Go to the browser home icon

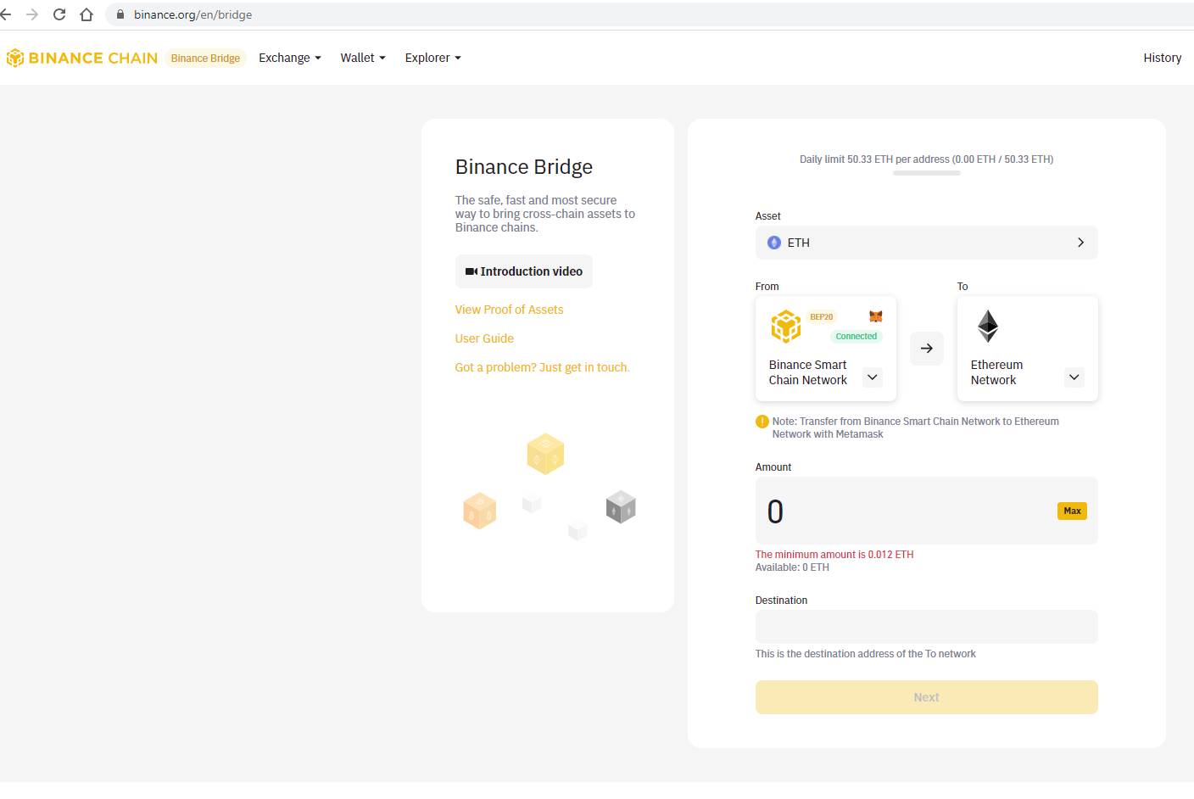[86, 14]
